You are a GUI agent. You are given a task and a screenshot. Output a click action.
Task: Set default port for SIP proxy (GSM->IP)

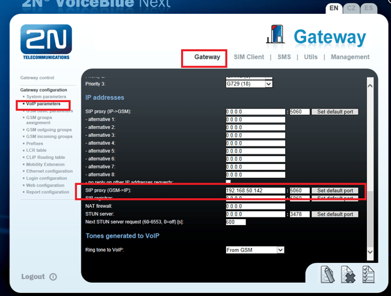pos(335,191)
